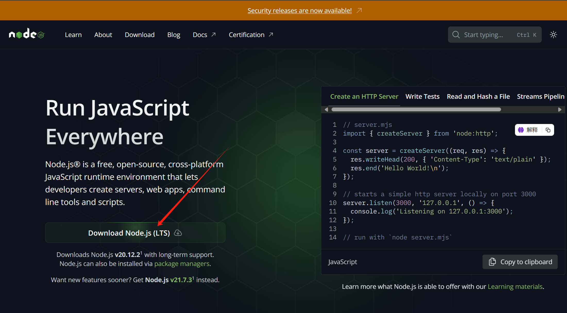
Task: Click the Ctrl K shortcut hint
Action: coord(527,35)
